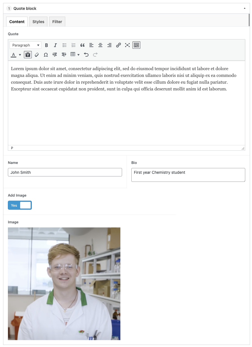Open the Paragraph format dropdown
Viewport: 252px width, 347px height.
point(26,45)
